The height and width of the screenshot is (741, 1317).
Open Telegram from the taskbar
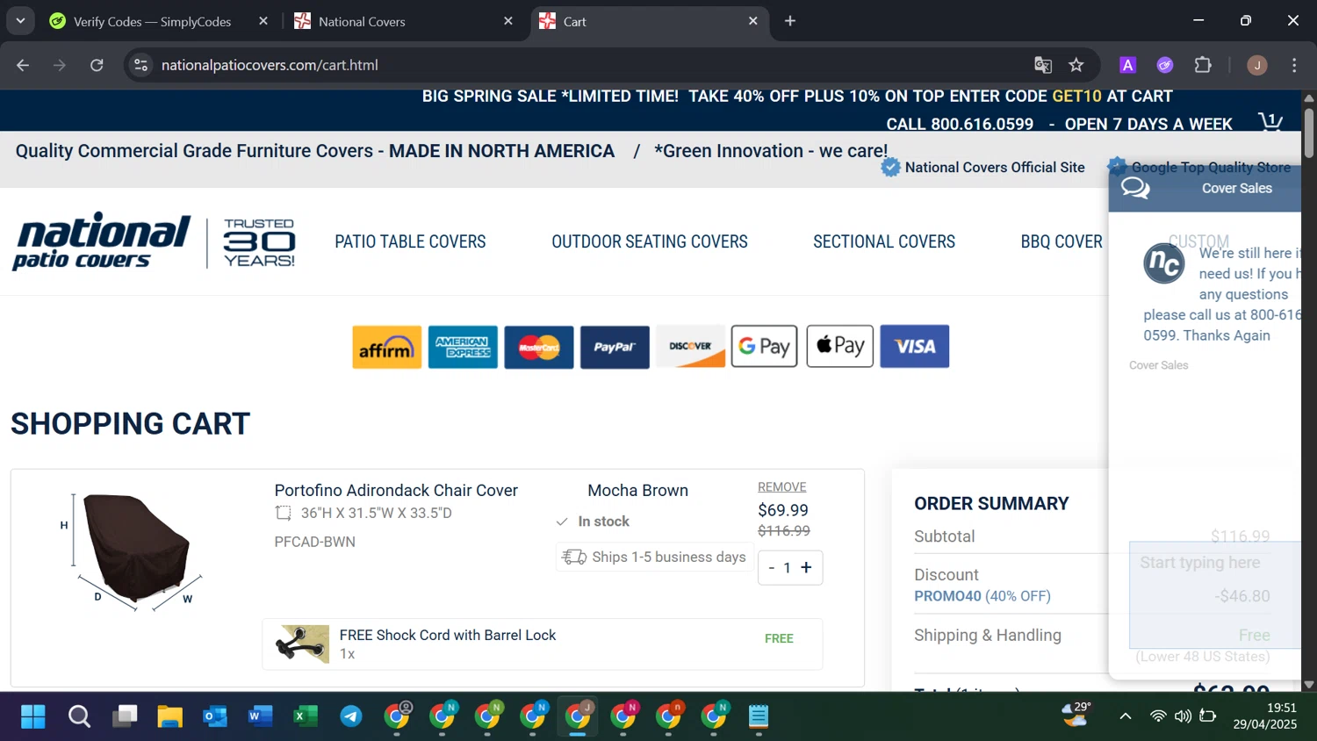[x=351, y=716]
